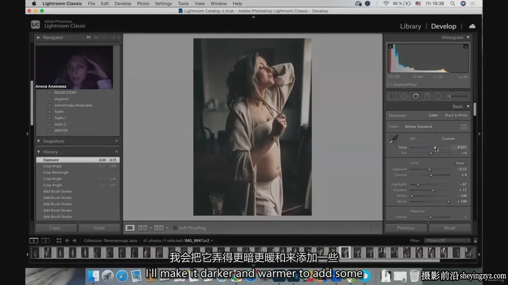Expand the Snapshots panel
This screenshot has height=285, width=508.
point(38,141)
